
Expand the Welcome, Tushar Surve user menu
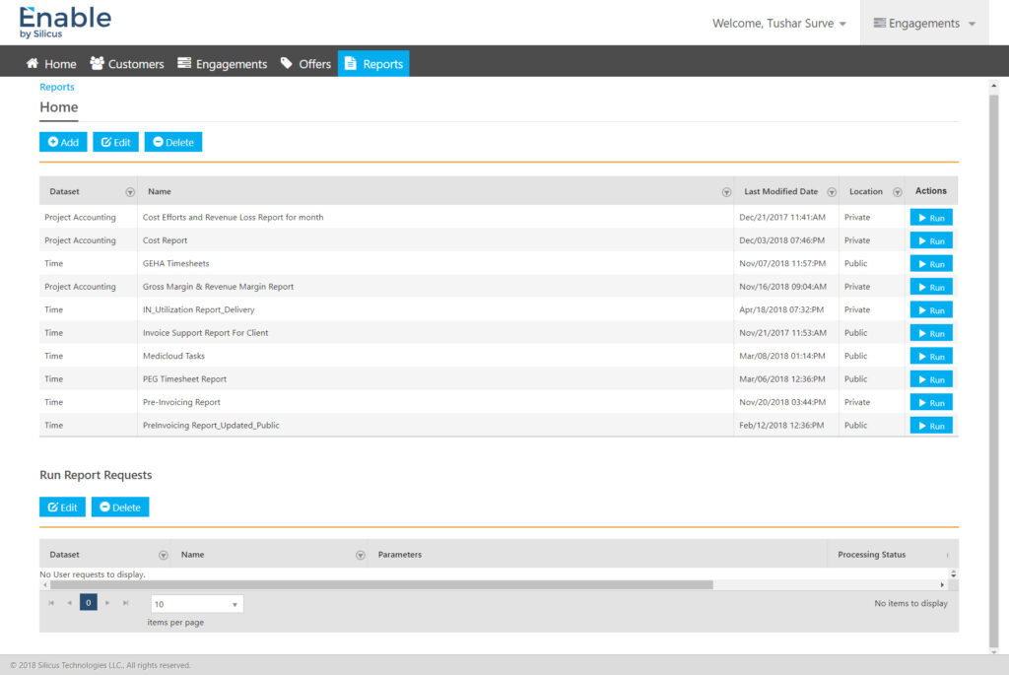[778, 24]
